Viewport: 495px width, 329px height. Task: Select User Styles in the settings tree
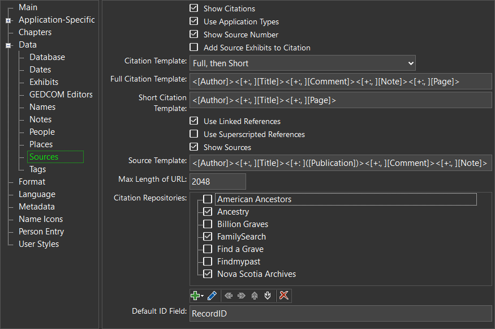click(x=39, y=244)
